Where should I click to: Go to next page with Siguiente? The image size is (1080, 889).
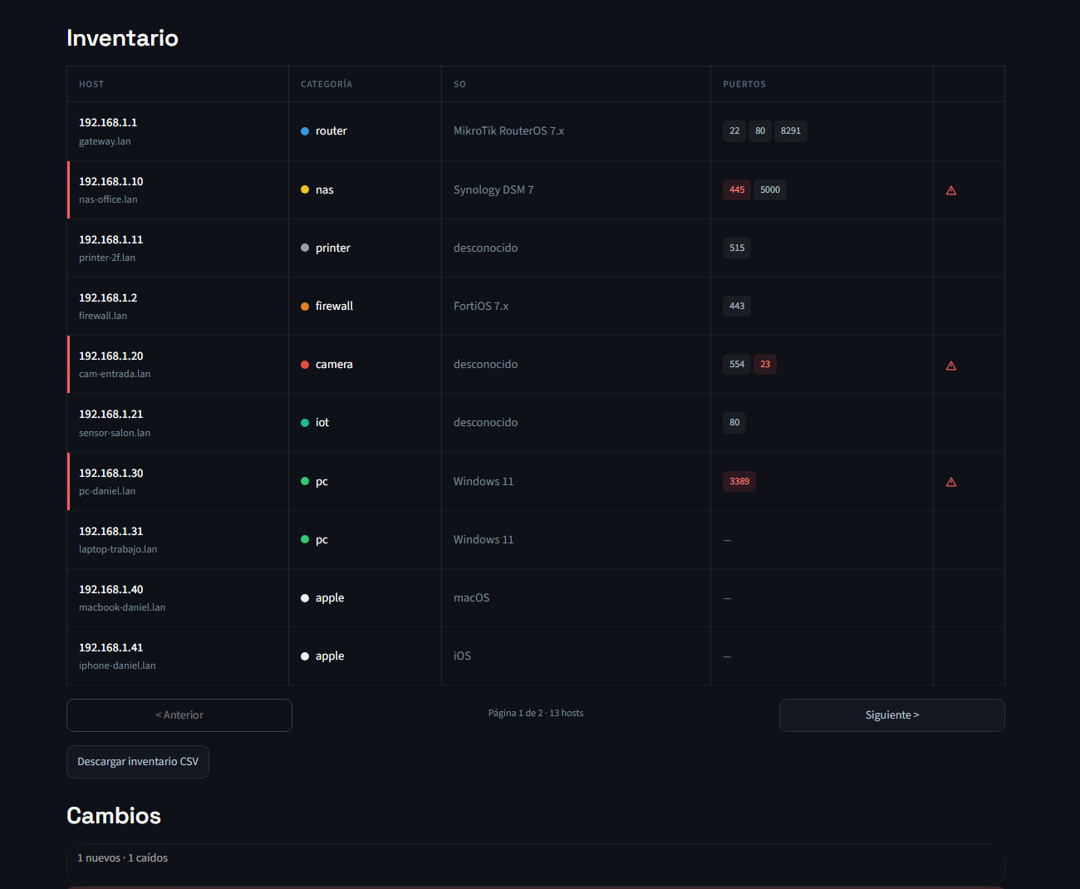(x=891, y=715)
